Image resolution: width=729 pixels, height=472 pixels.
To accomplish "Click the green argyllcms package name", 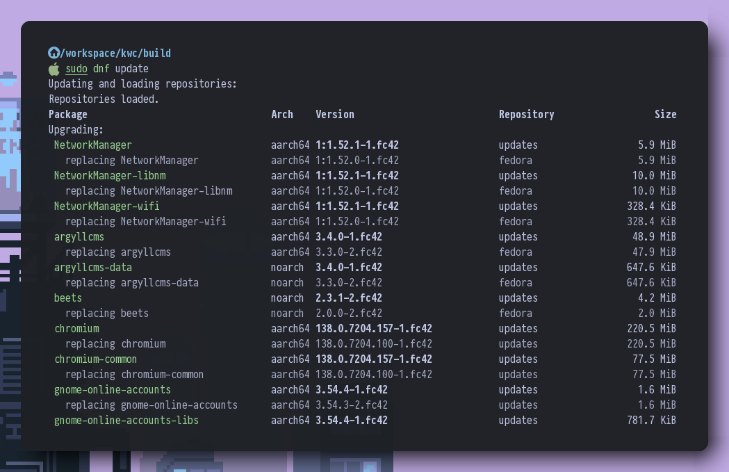I will click(x=79, y=237).
